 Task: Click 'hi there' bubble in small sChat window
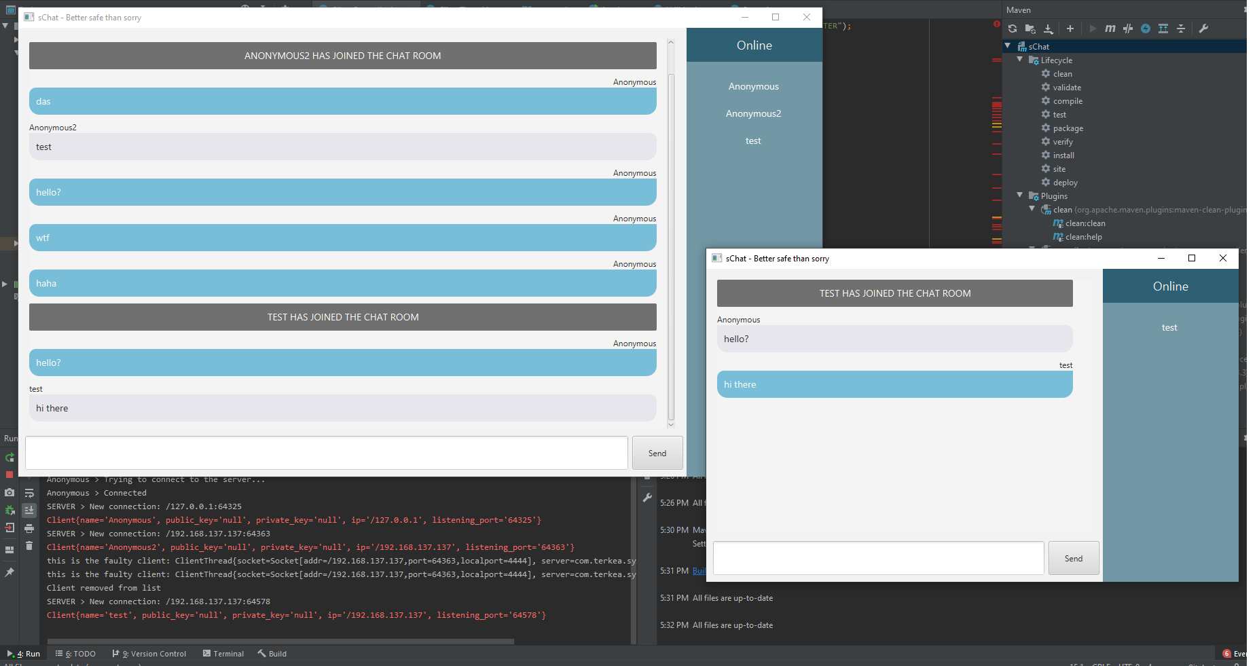[x=895, y=384]
